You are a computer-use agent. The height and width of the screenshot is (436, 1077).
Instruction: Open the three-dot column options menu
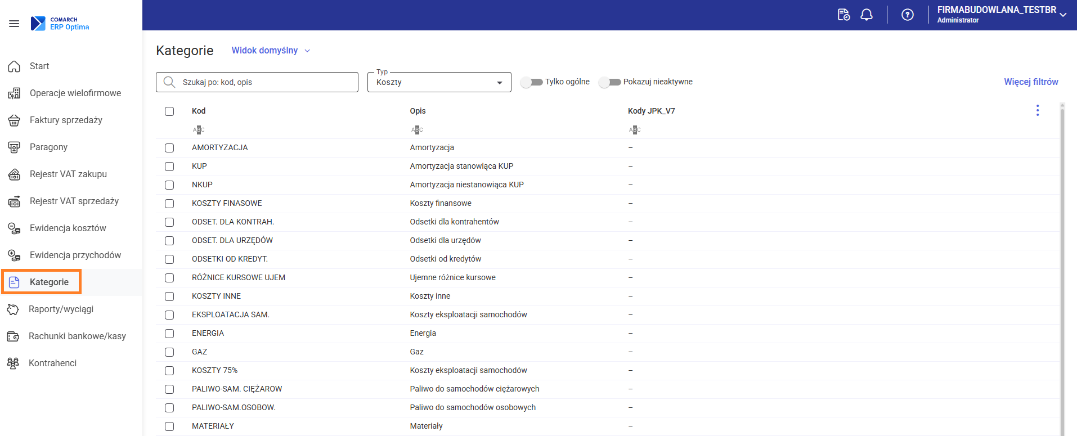1038,110
